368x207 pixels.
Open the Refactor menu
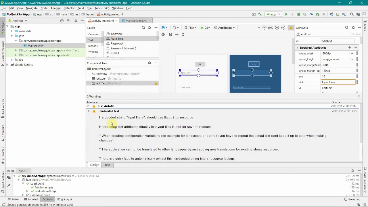[x=69, y=8]
